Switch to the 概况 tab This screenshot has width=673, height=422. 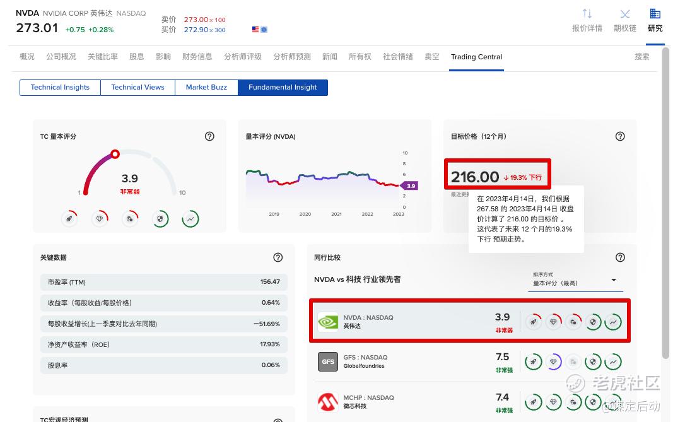click(27, 57)
